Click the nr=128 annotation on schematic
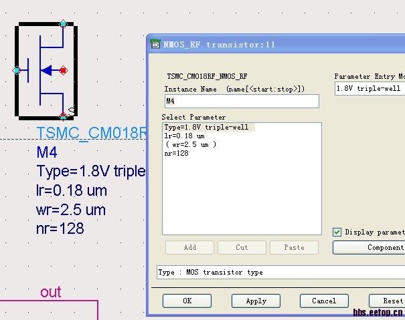This screenshot has width=405, height=320. pyautogui.click(x=60, y=228)
